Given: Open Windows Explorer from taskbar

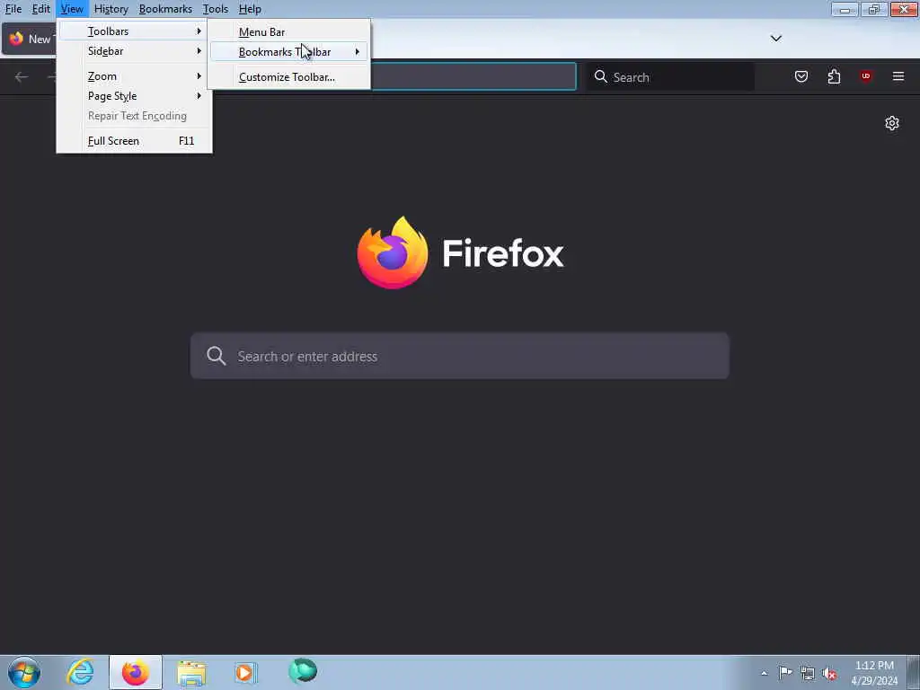Looking at the screenshot, I should (191, 672).
